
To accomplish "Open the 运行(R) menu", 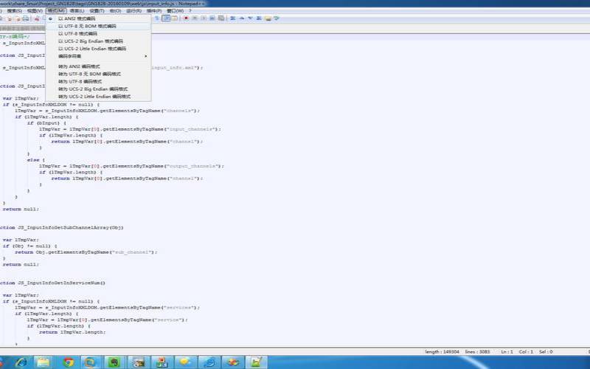I will (133, 10).
